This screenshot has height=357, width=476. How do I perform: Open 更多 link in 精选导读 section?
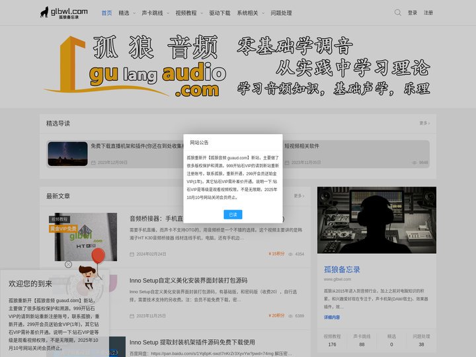point(424,123)
